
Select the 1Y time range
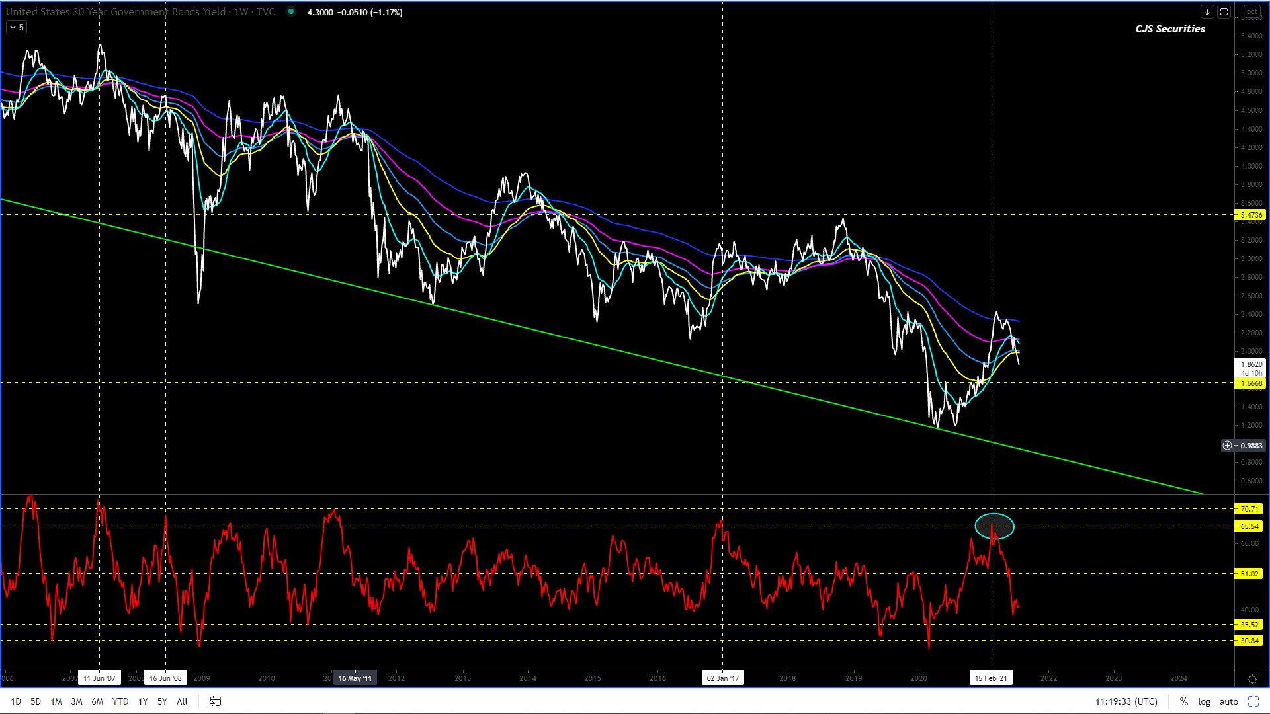[143, 701]
